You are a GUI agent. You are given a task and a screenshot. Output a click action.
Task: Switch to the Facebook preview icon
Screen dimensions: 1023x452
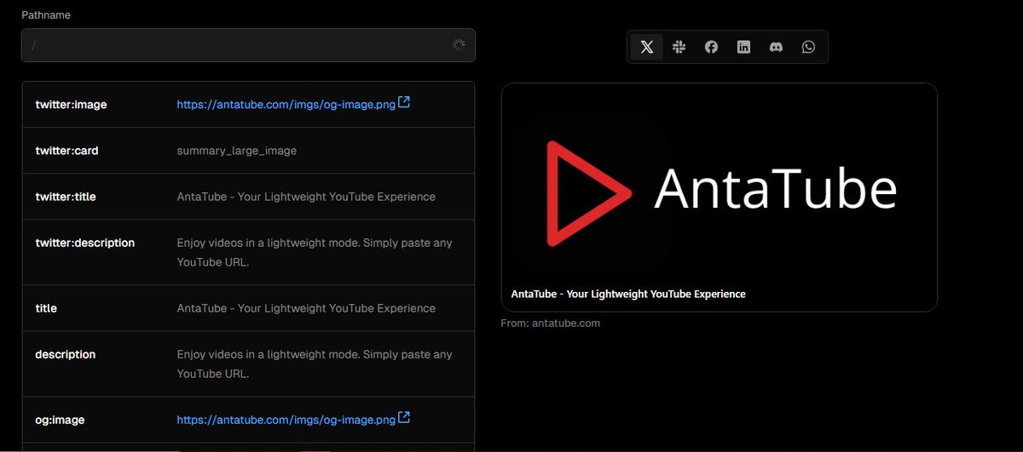[712, 47]
